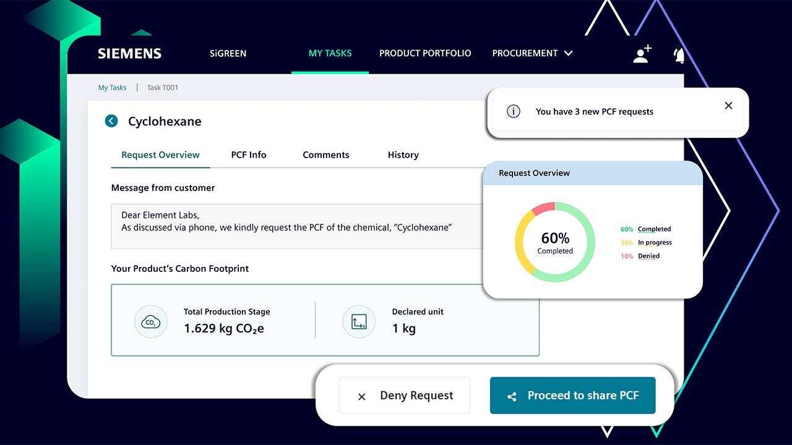Click the back arrow beside Cyclohexane
The width and height of the screenshot is (792, 445).
111,121
